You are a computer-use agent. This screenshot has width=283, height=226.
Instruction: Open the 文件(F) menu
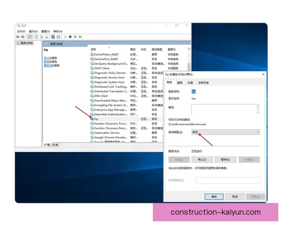tap(21, 31)
